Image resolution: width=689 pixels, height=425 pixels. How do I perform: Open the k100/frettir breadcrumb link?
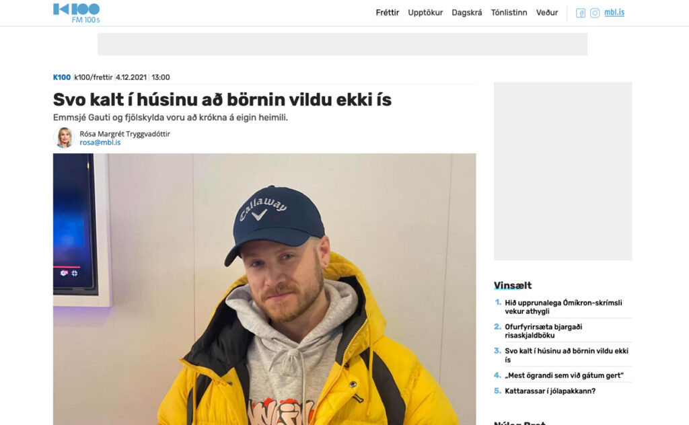93,77
